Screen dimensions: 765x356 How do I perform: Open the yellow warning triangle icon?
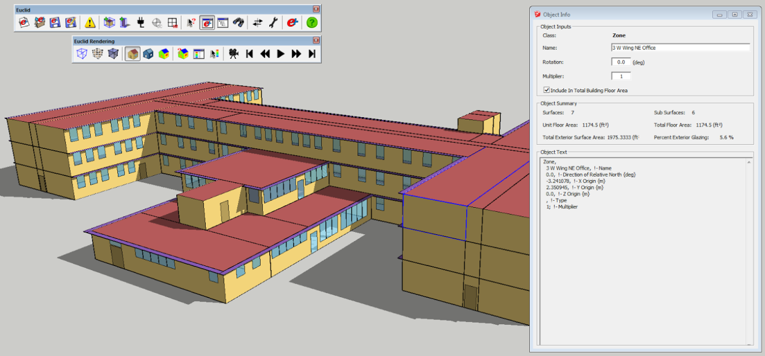[90, 23]
